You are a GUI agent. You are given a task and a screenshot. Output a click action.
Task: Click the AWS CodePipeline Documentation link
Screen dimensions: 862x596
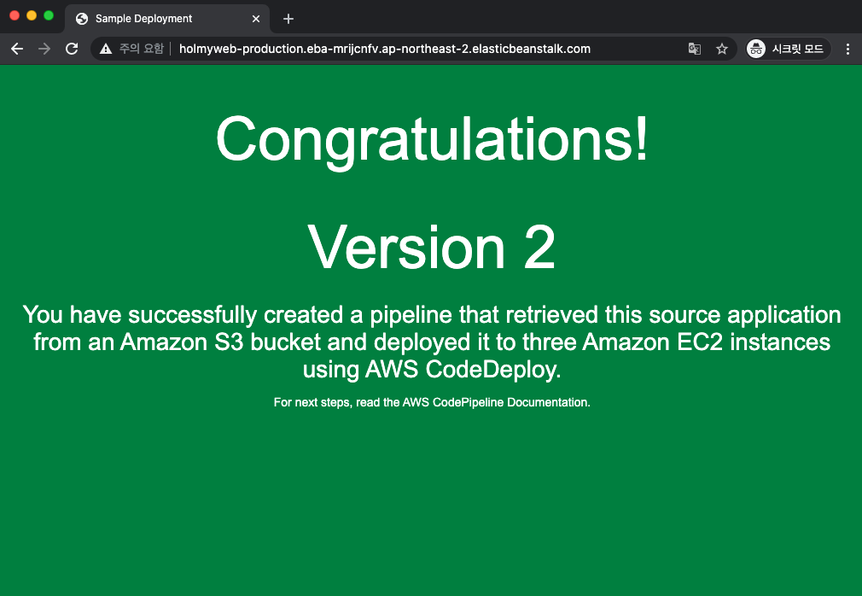[496, 402]
